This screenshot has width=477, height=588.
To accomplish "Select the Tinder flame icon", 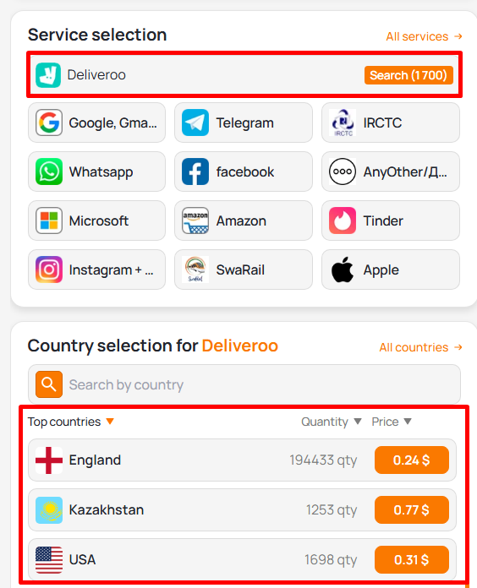I will point(343,220).
